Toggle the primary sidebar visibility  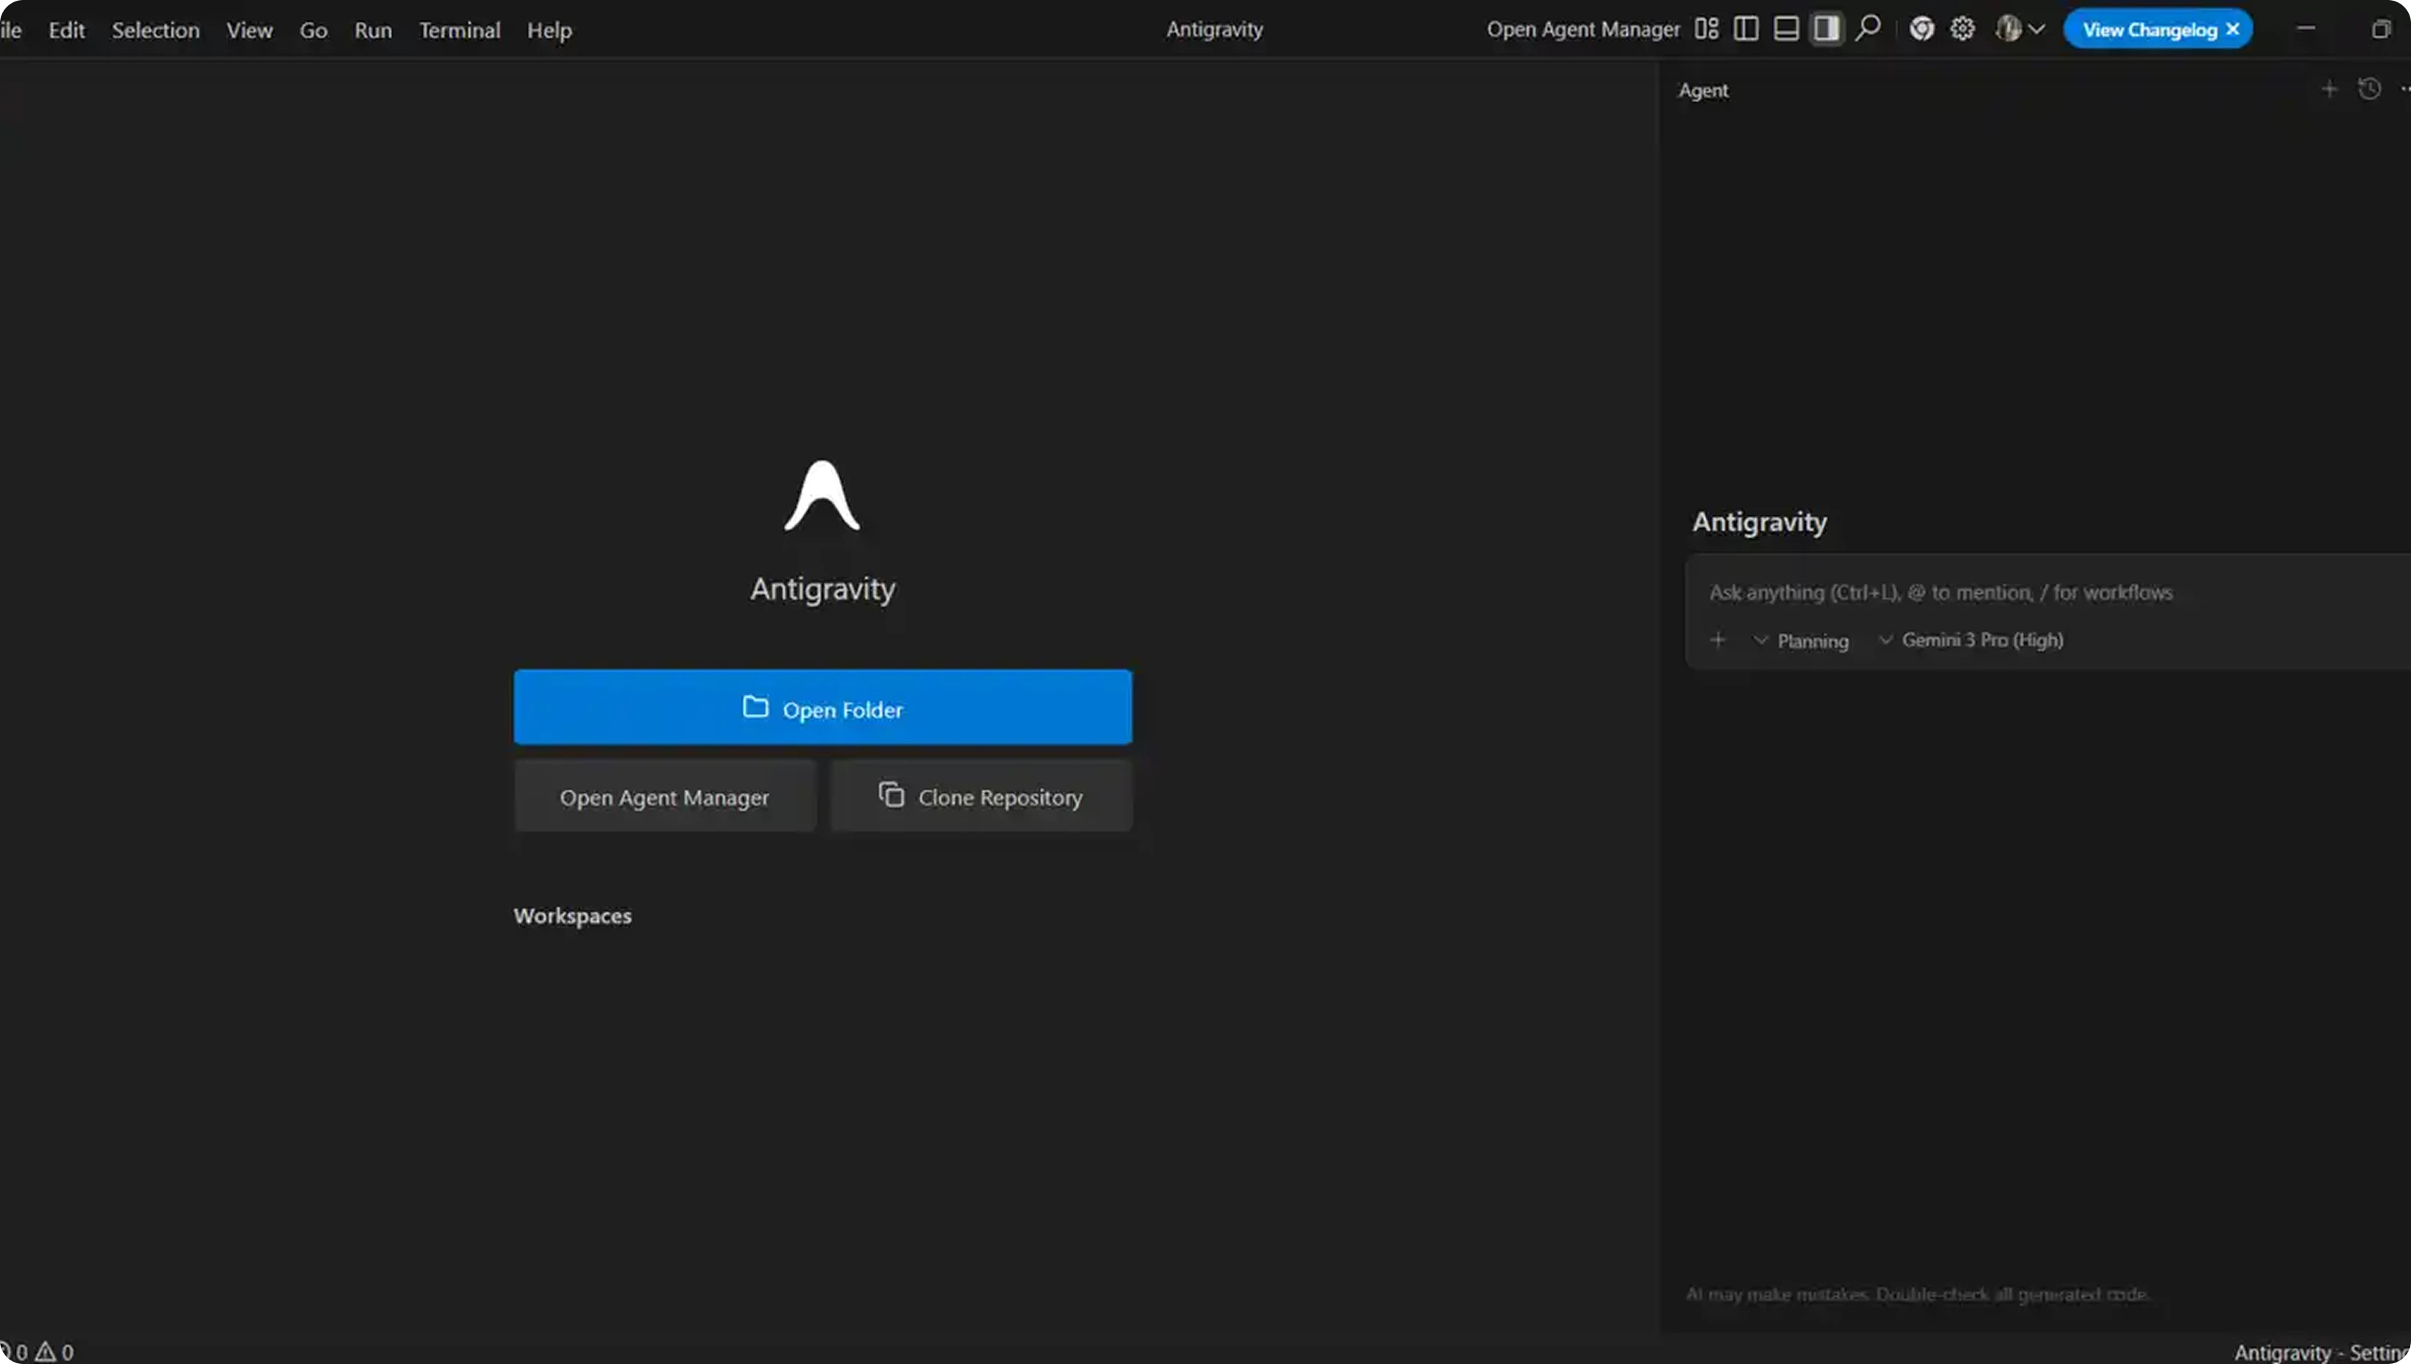point(1745,28)
